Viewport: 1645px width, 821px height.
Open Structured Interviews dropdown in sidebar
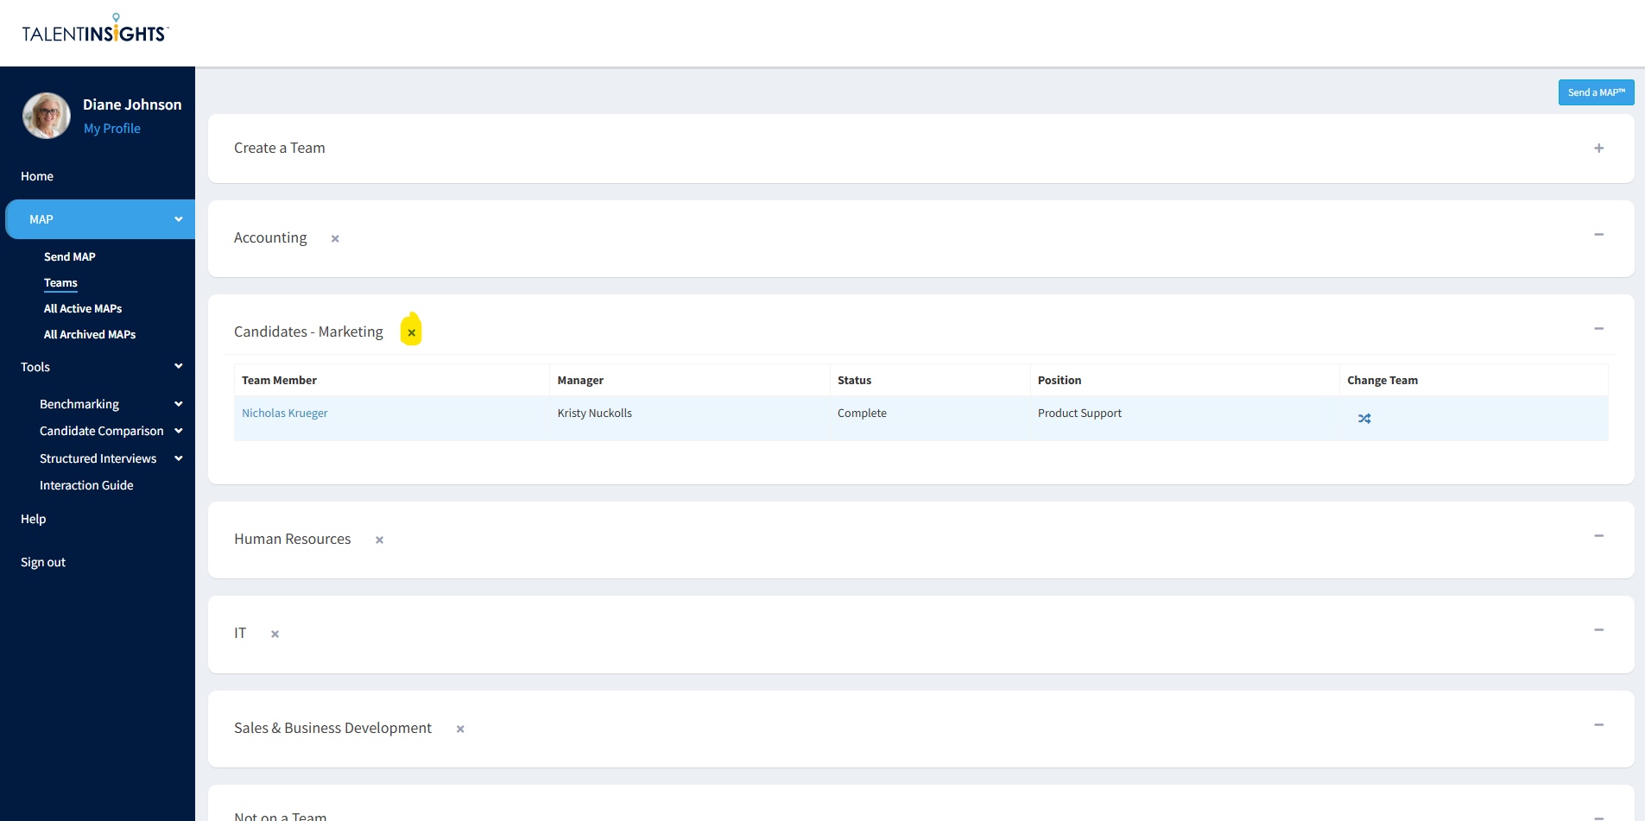tap(179, 458)
